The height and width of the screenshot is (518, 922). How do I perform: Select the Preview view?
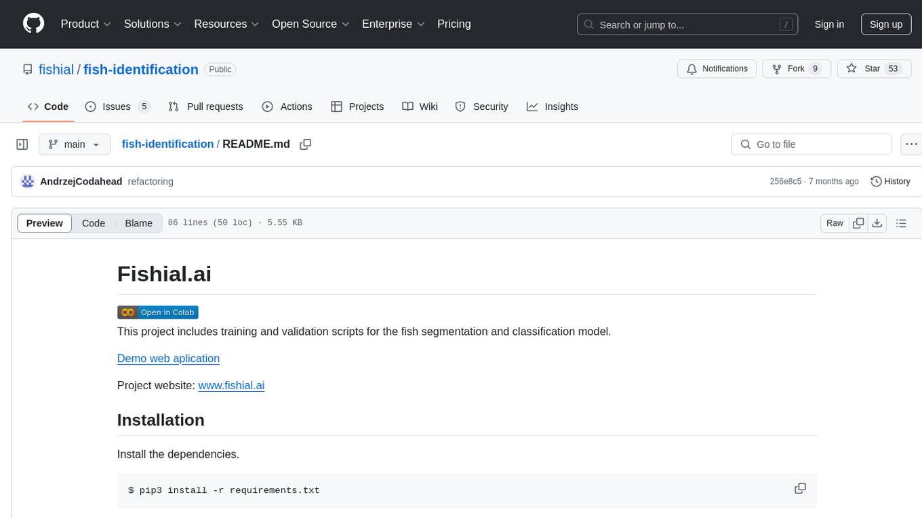pyautogui.click(x=45, y=223)
